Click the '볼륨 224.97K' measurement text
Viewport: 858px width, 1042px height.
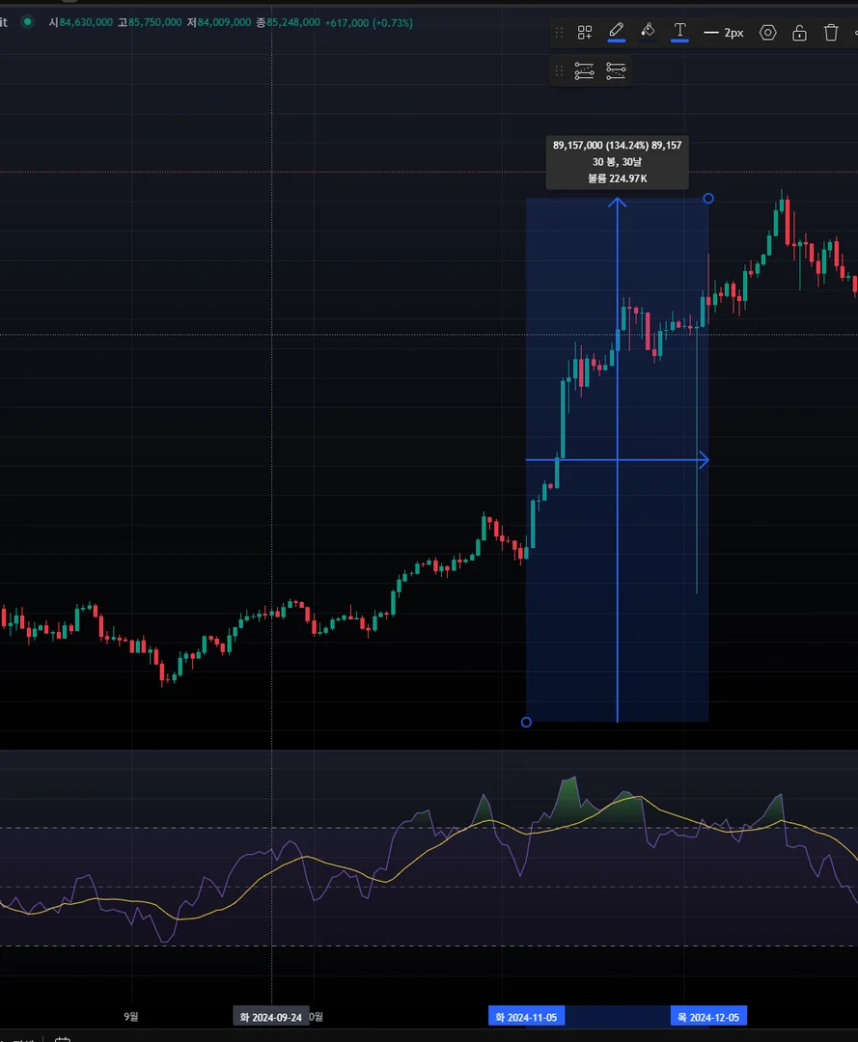[618, 178]
